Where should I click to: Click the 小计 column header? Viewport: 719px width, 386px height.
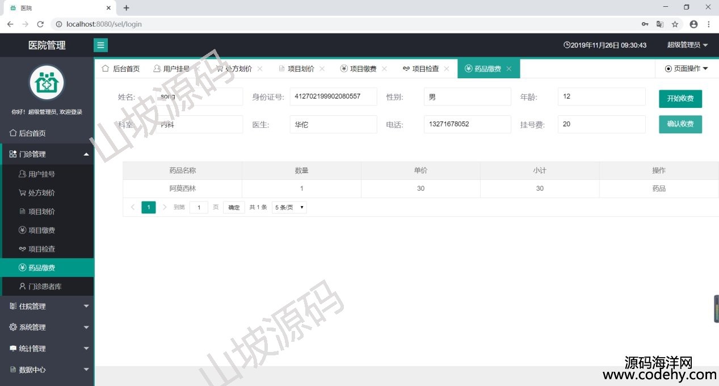coord(540,170)
